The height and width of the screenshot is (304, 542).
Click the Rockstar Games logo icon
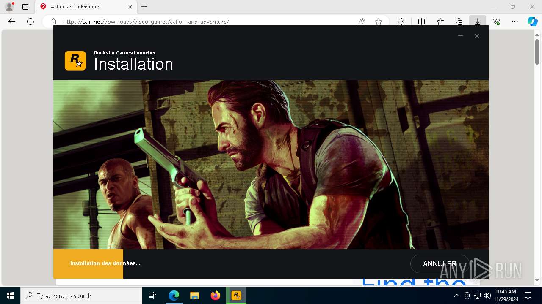click(75, 61)
